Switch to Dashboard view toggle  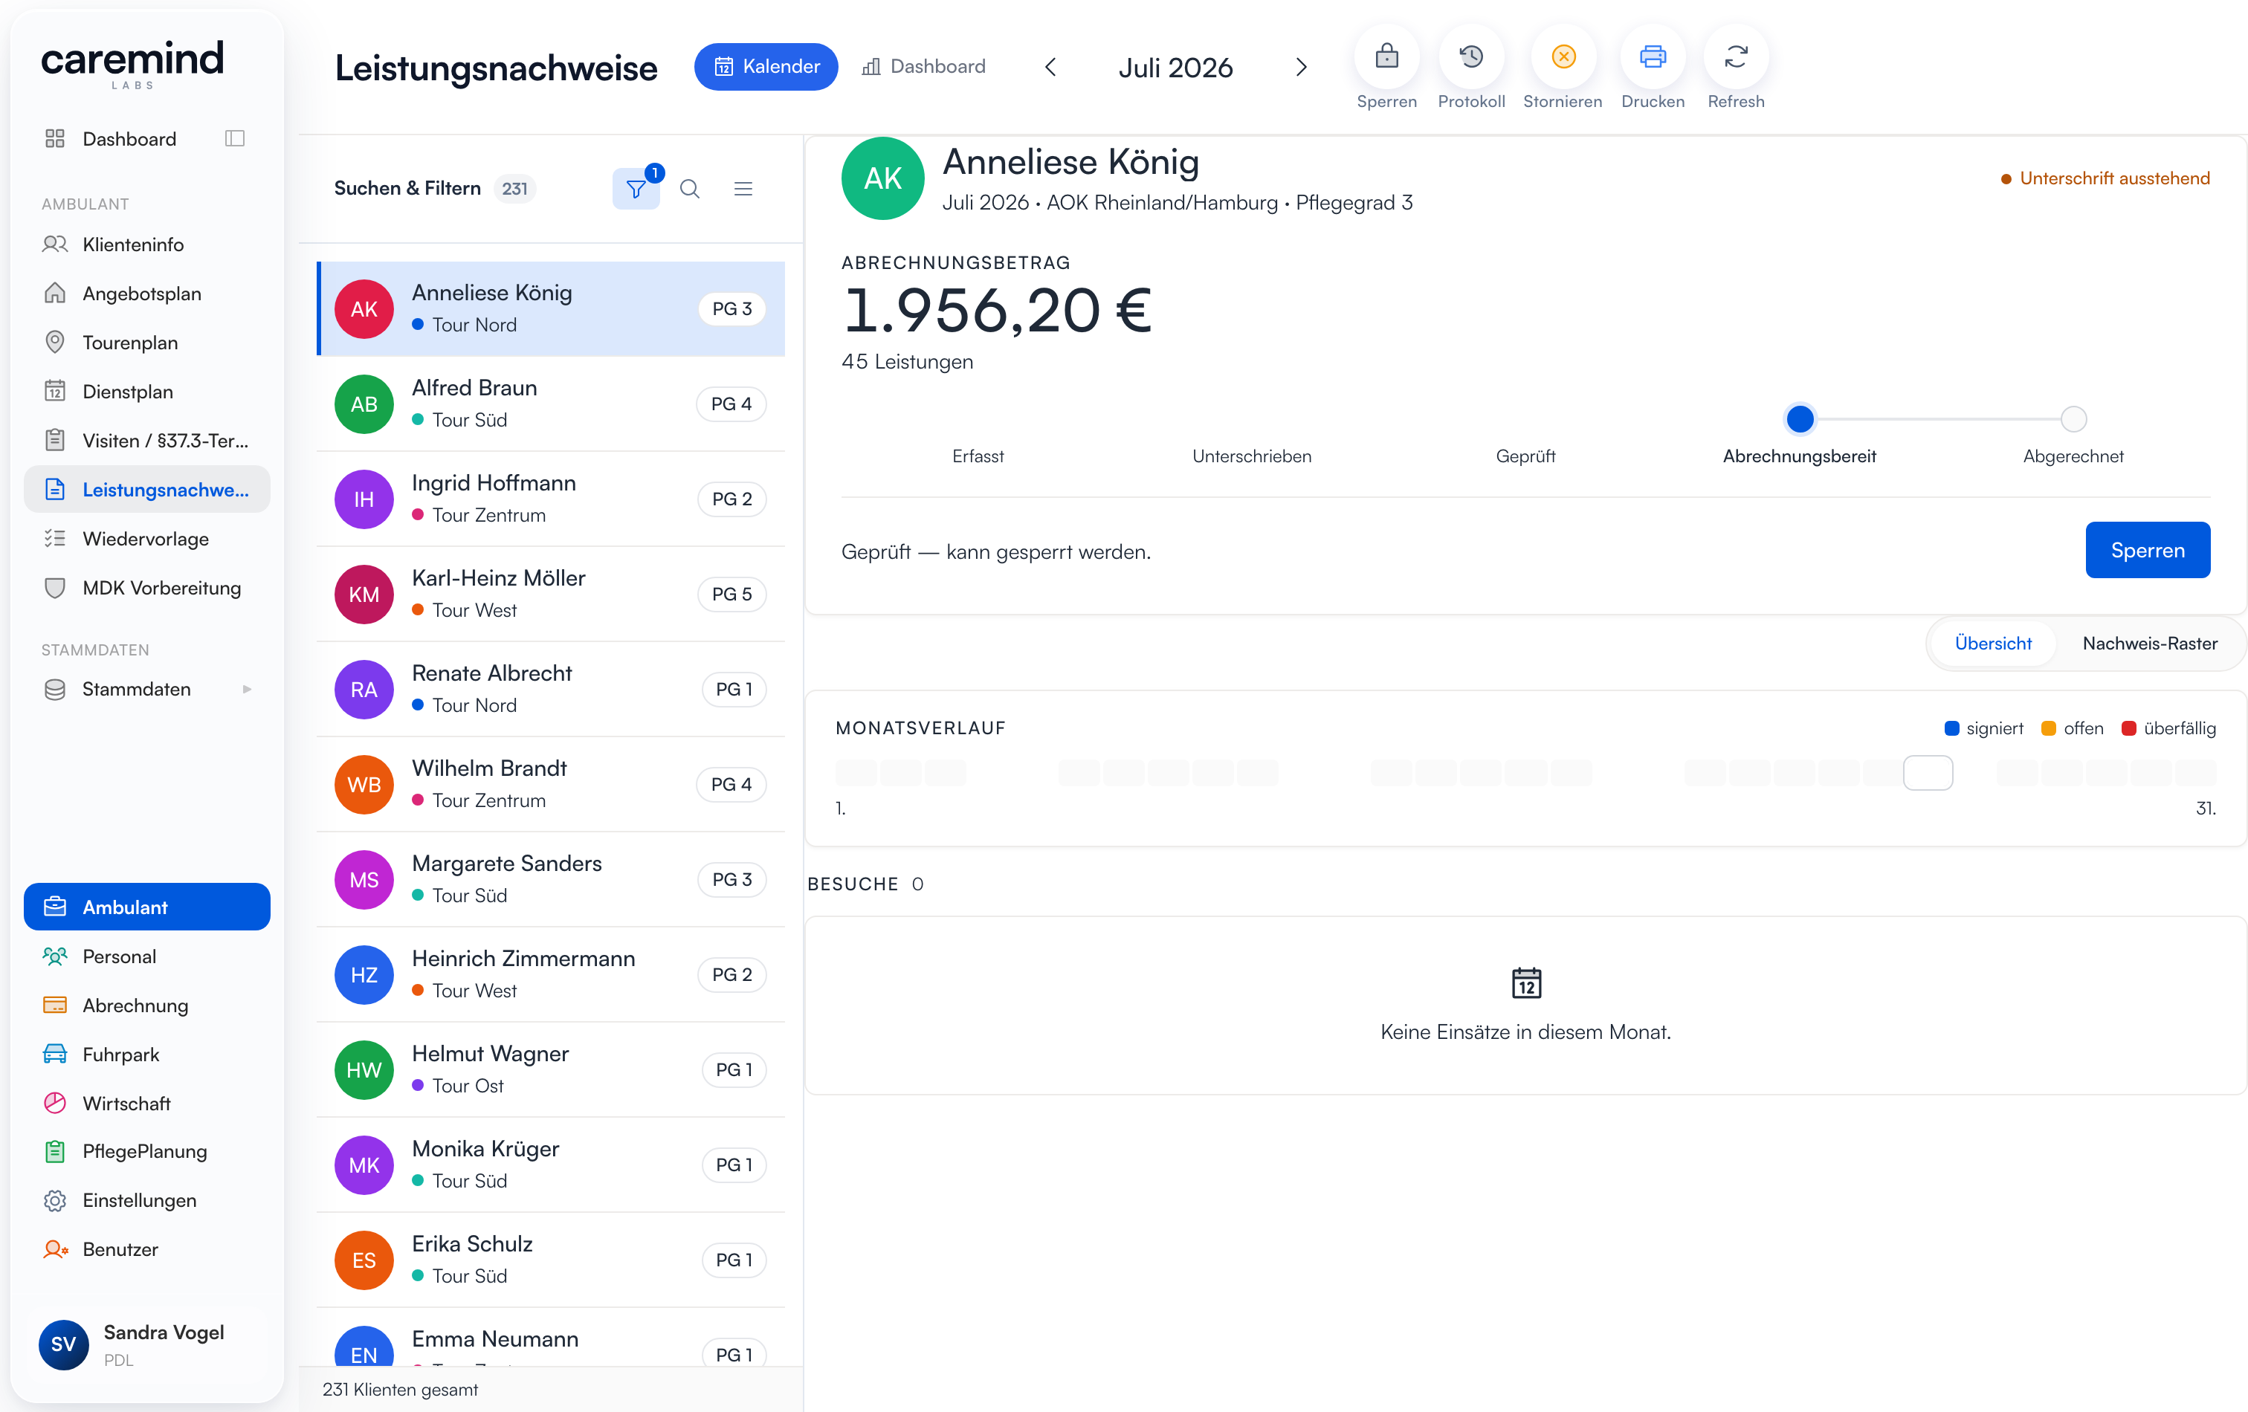tap(923, 66)
